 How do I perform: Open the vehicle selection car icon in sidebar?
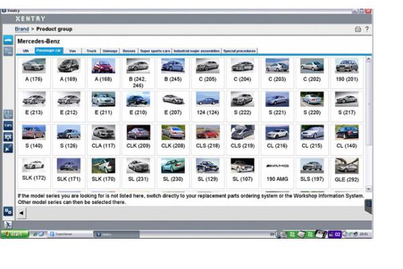(8, 40)
